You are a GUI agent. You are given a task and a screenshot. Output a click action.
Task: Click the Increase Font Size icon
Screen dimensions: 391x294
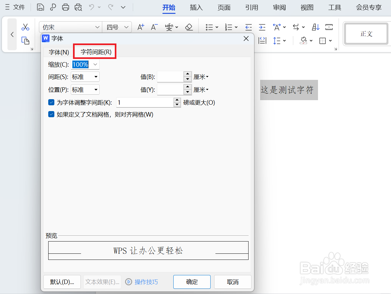141,27
